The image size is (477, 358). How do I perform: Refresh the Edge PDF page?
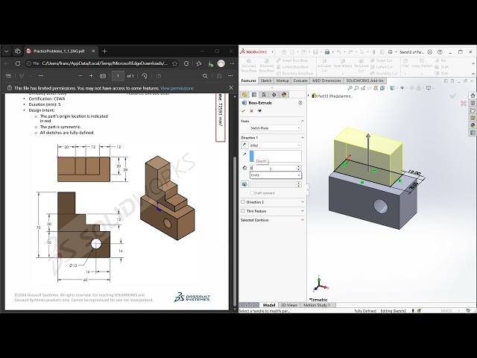point(18,63)
